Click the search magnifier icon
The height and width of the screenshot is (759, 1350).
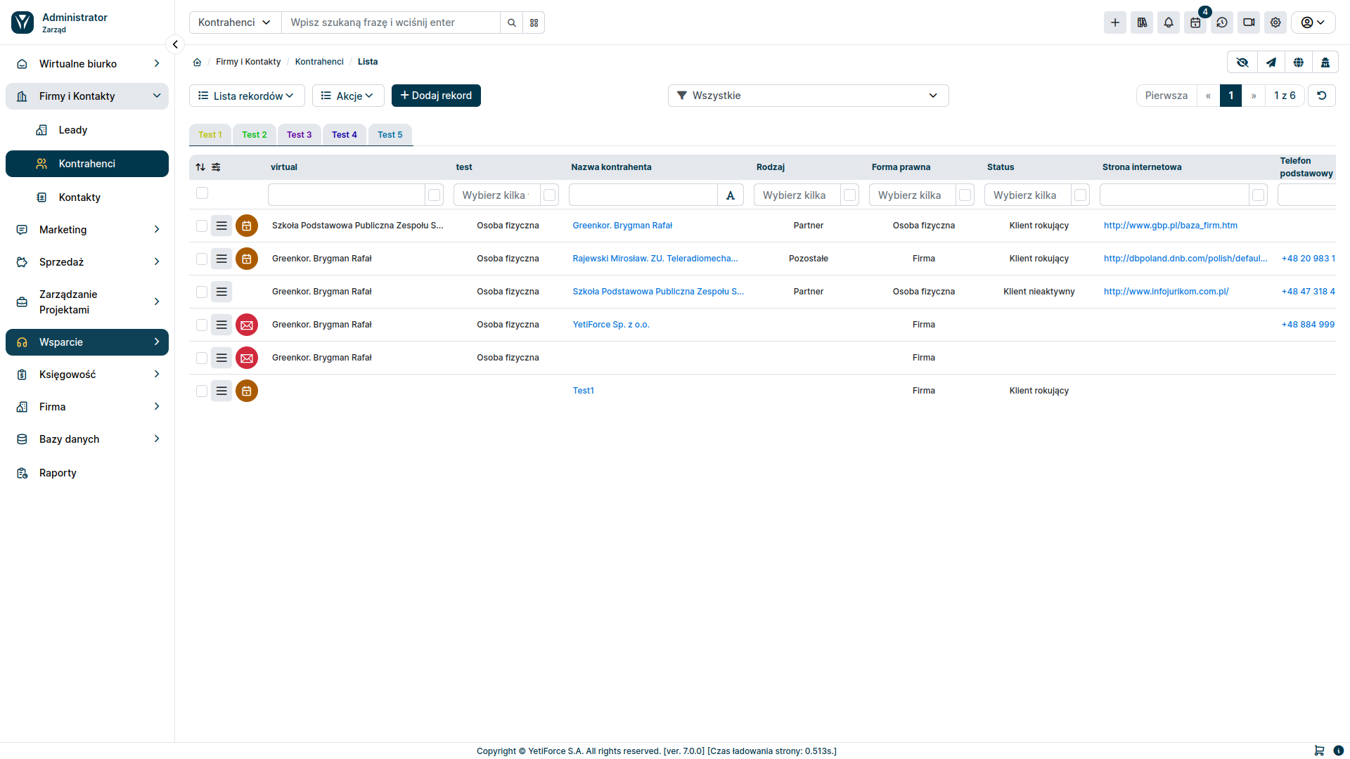512,22
